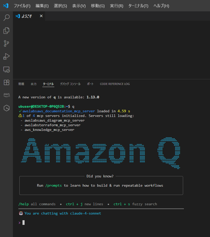
Task: Click awslabsaws_diagram_mcp_server line
Action: click(55, 121)
